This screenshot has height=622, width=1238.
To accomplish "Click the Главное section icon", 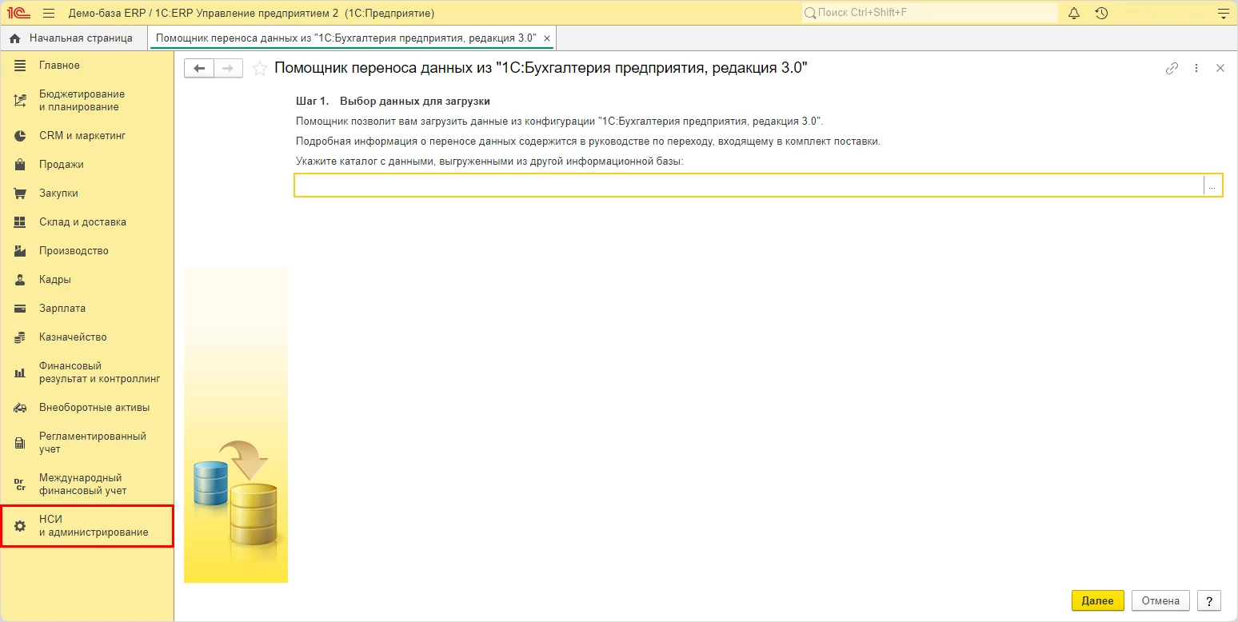I will [21, 66].
